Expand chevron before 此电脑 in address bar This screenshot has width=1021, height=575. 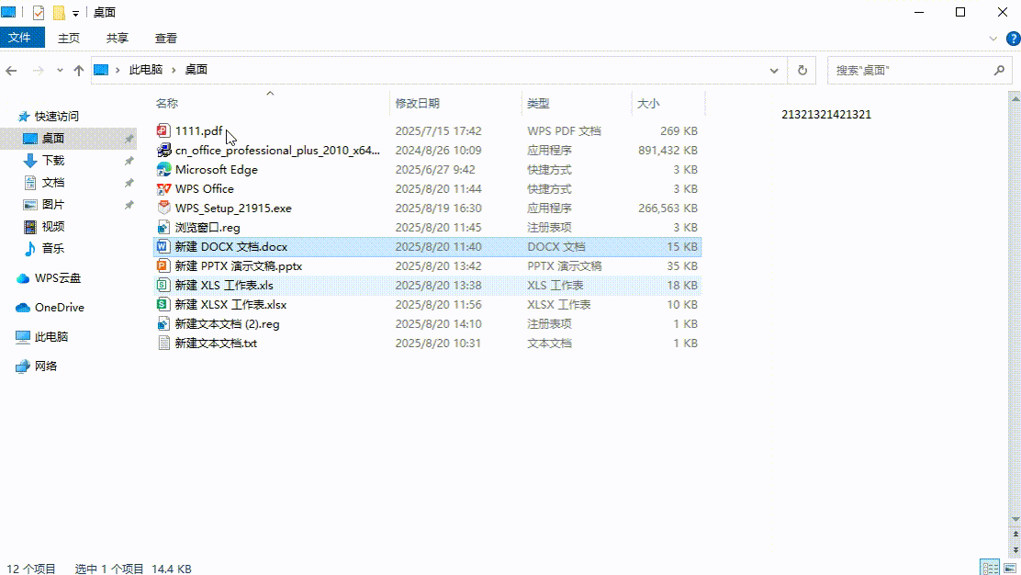pyautogui.click(x=118, y=70)
